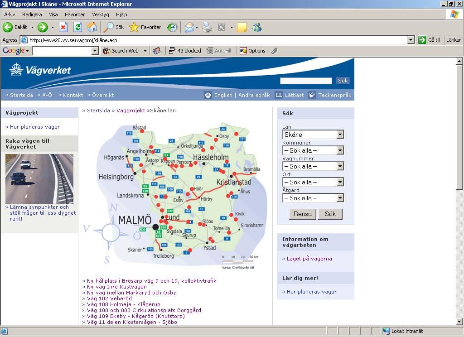The image size is (464, 337).
Task: Open the Google search box dropdown arrow
Action: (95, 51)
